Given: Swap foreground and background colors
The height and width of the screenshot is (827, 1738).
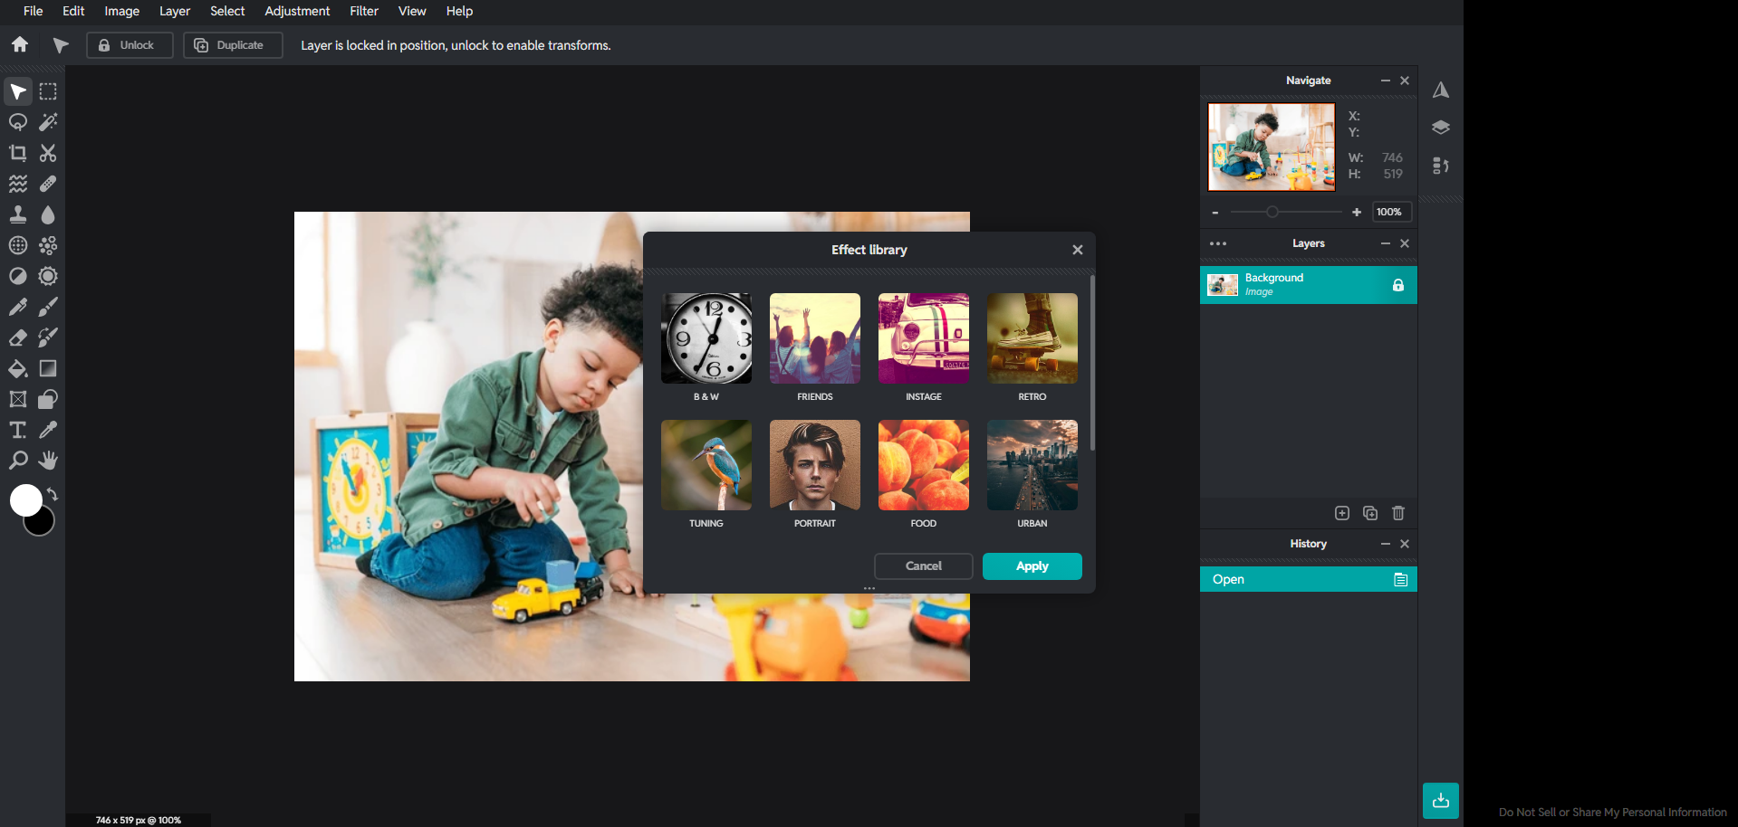Looking at the screenshot, I should click(x=53, y=494).
